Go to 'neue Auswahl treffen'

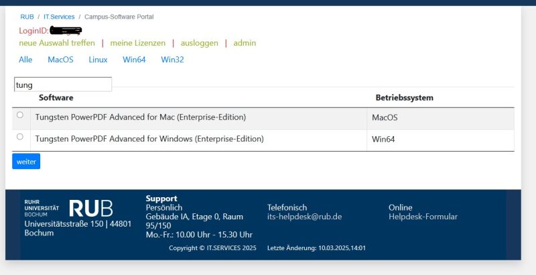pyautogui.click(x=57, y=43)
